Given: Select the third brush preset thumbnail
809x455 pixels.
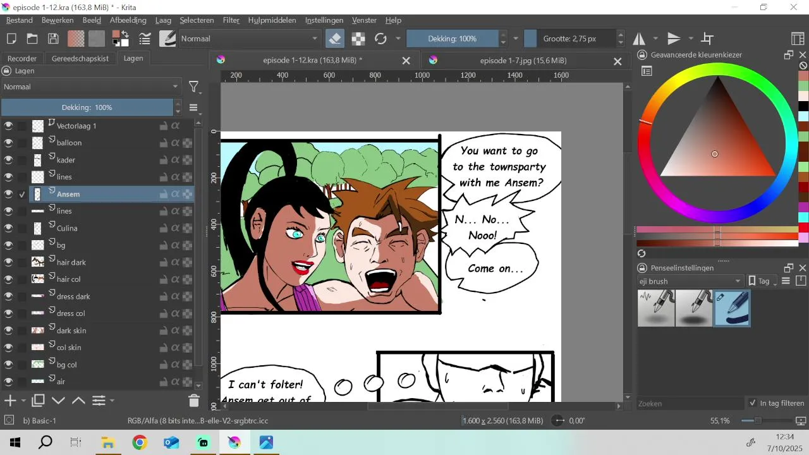Looking at the screenshot, I should [x=732, y=308].
